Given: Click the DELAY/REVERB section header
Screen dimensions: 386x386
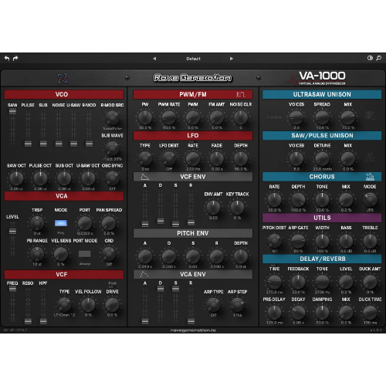Looking at the screenshot, I should 322,259.
